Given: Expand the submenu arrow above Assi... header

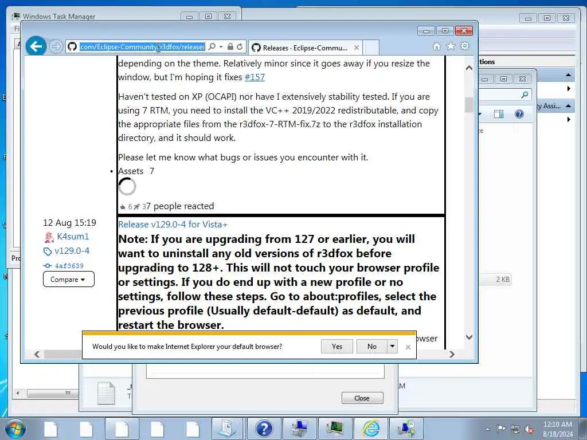Looking at the screenshot, I should (x=569, y=89).
